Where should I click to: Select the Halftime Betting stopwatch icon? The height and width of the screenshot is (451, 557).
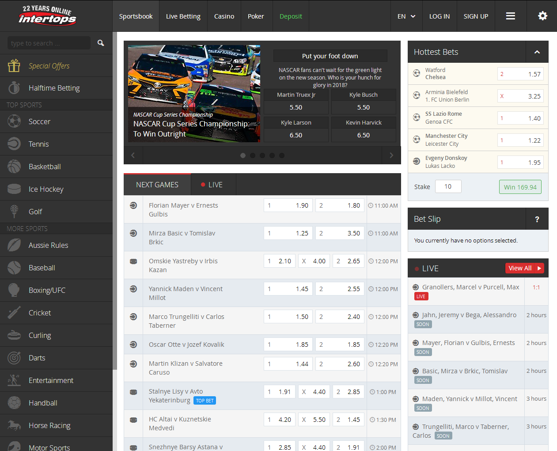(14, 88)
